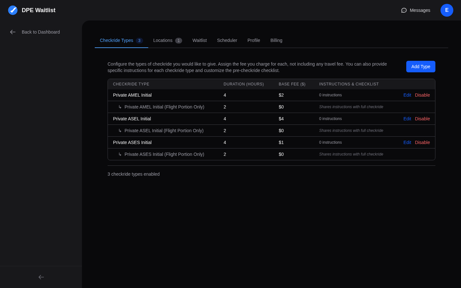Open Messages via the chat bubble icon
This screenshot has height=288, width=461.
[x=404, y=10]
